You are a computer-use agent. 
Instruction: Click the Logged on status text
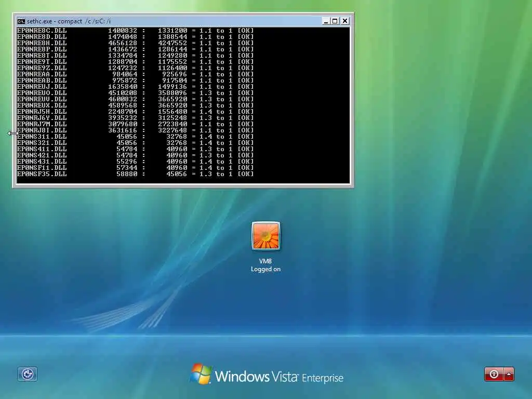(265, 269)
